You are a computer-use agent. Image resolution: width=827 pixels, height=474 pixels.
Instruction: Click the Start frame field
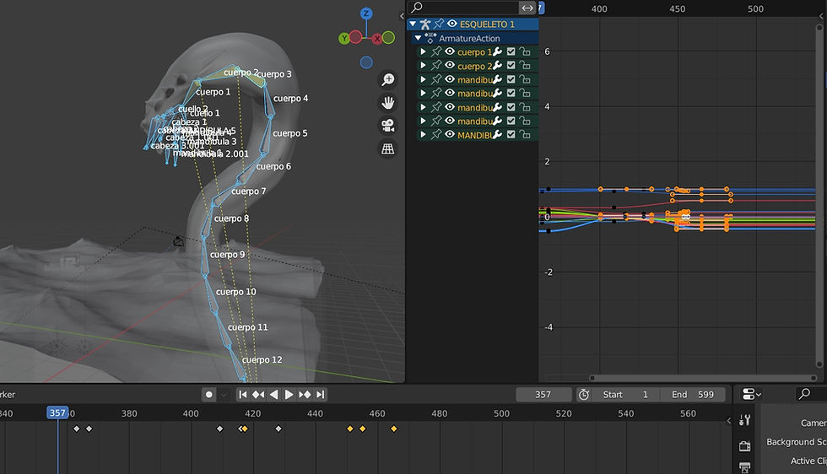[625, 395]
